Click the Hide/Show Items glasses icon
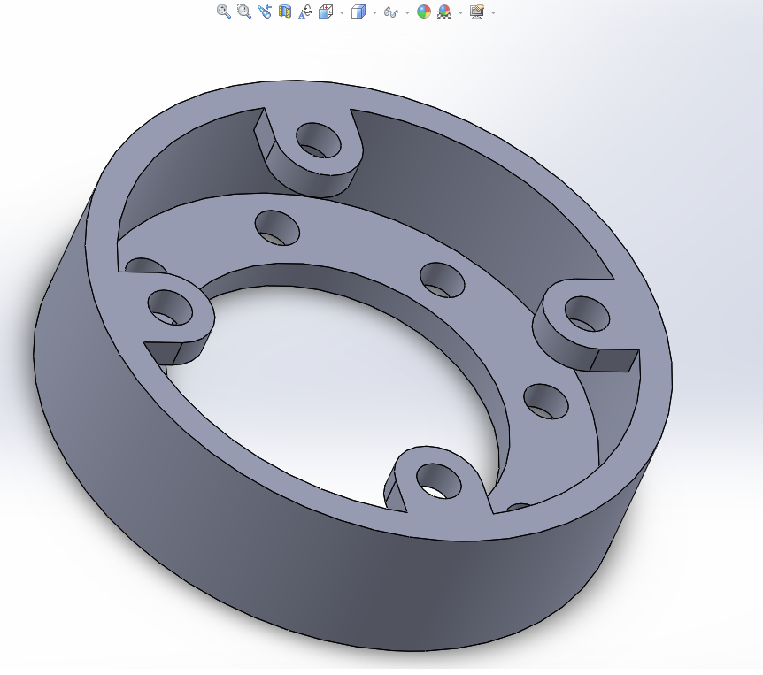The width and height of the screenshot is (763, 675). 391,12
